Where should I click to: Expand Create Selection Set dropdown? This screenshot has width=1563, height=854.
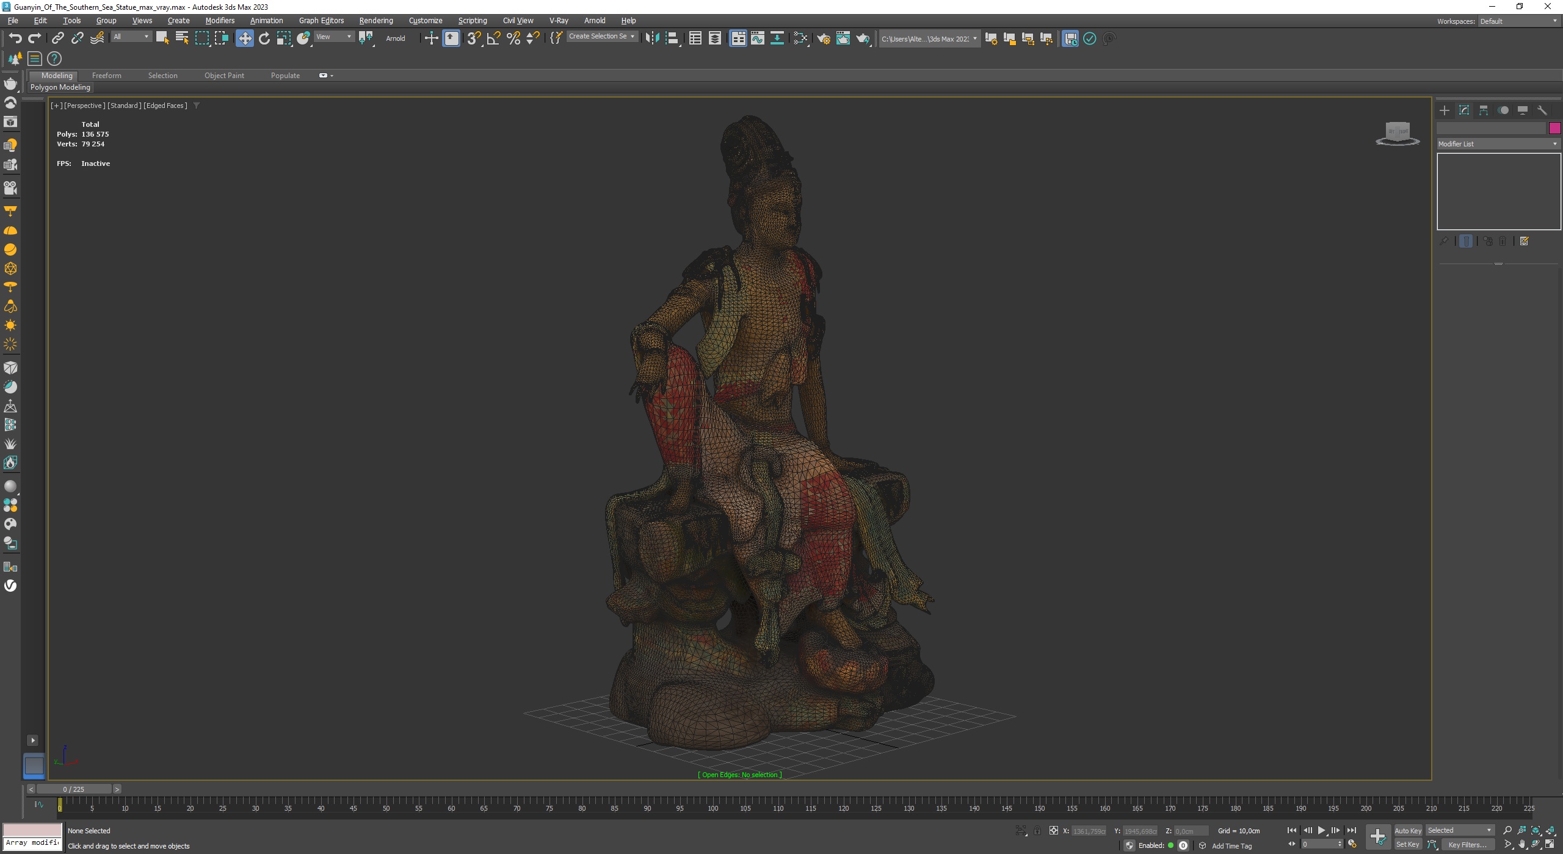602,37
